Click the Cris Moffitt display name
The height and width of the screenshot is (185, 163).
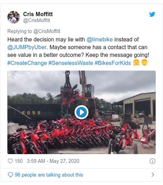[x=38, y=14]
